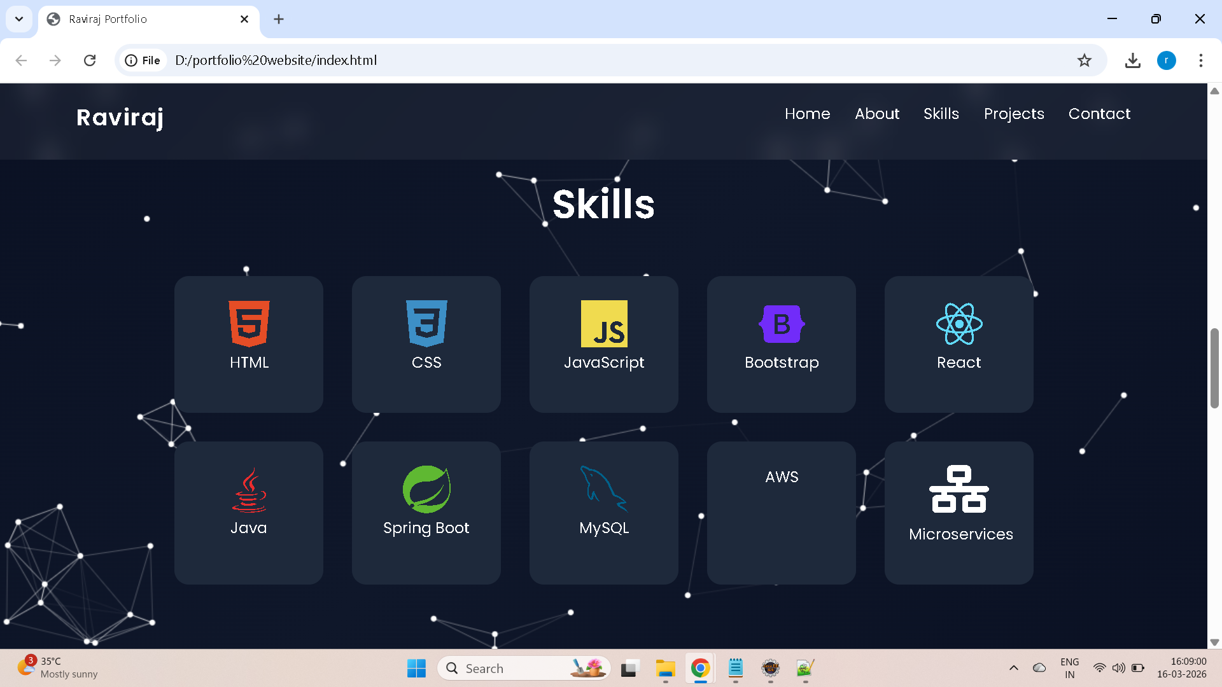
Task: Click the MySQL dolphin icon
Action: click(x=603, y=489)
